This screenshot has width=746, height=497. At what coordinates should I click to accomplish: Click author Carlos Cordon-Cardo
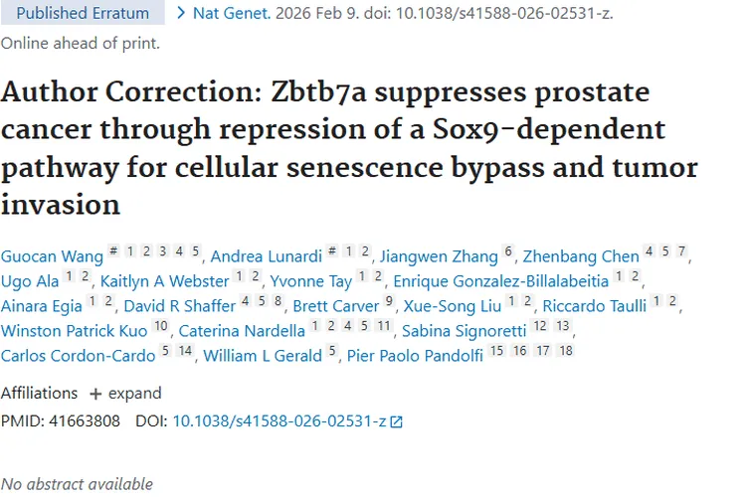(x=79, y=355)
